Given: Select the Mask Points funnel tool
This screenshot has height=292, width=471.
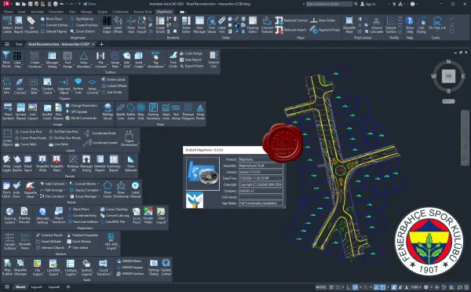Looking at the screenshot, I should (6, 59).
